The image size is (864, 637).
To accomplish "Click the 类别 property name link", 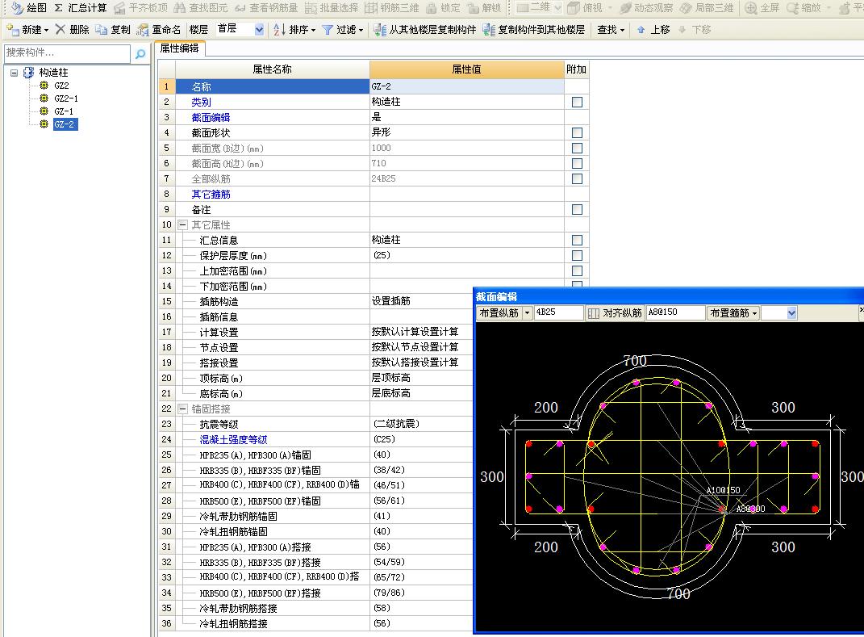I will (x=201, y=102).
